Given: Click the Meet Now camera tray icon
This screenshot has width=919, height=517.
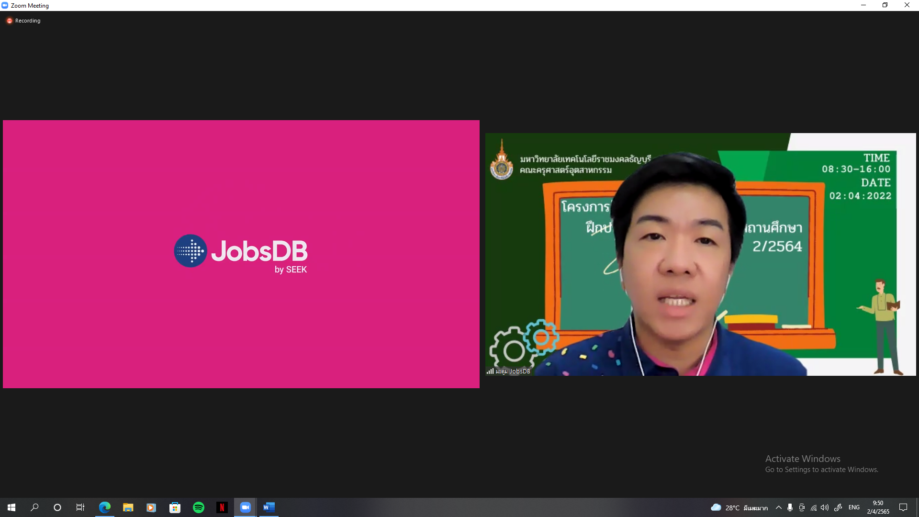Looking at the screenshot, I should click(802, 507).
